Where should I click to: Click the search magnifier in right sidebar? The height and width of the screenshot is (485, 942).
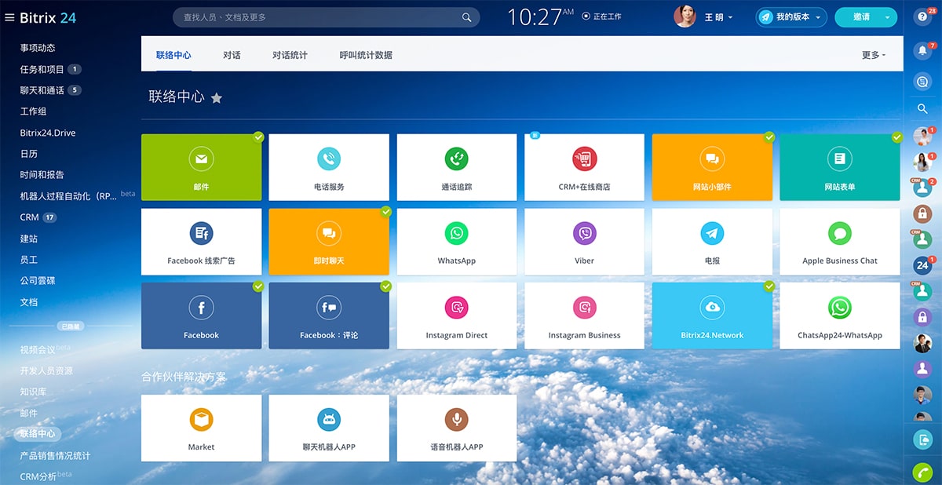click(x=922, y=109)
